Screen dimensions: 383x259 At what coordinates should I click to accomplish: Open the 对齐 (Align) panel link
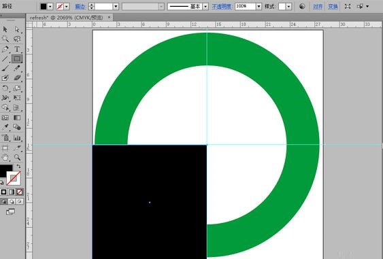tap(318, 7)
